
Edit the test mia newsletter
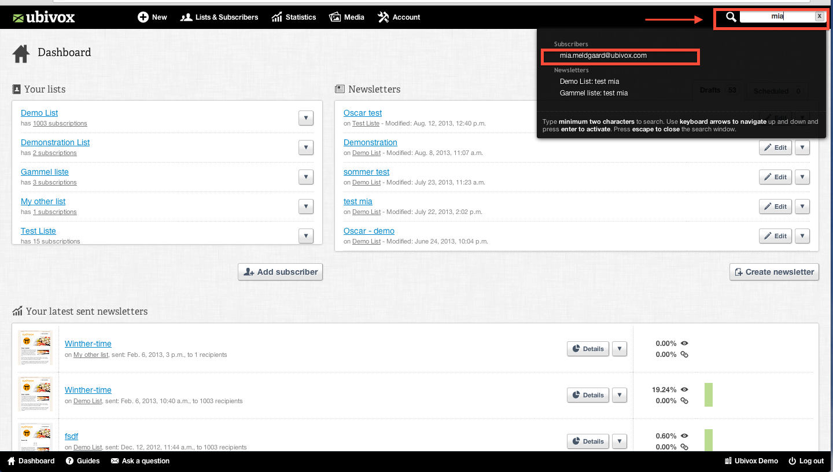click(775, 207)
